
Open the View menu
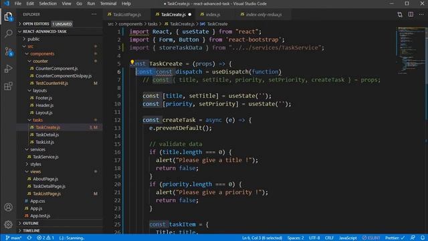[x=66, y=3]
